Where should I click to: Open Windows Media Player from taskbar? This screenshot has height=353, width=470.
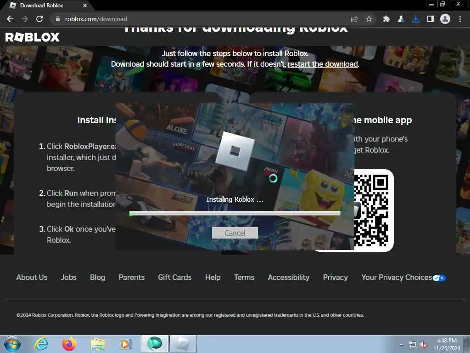(x=125, y=344)
